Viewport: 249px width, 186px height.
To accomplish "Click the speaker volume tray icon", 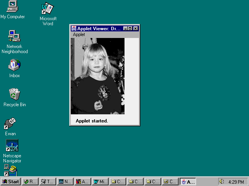I will (221, 182).
